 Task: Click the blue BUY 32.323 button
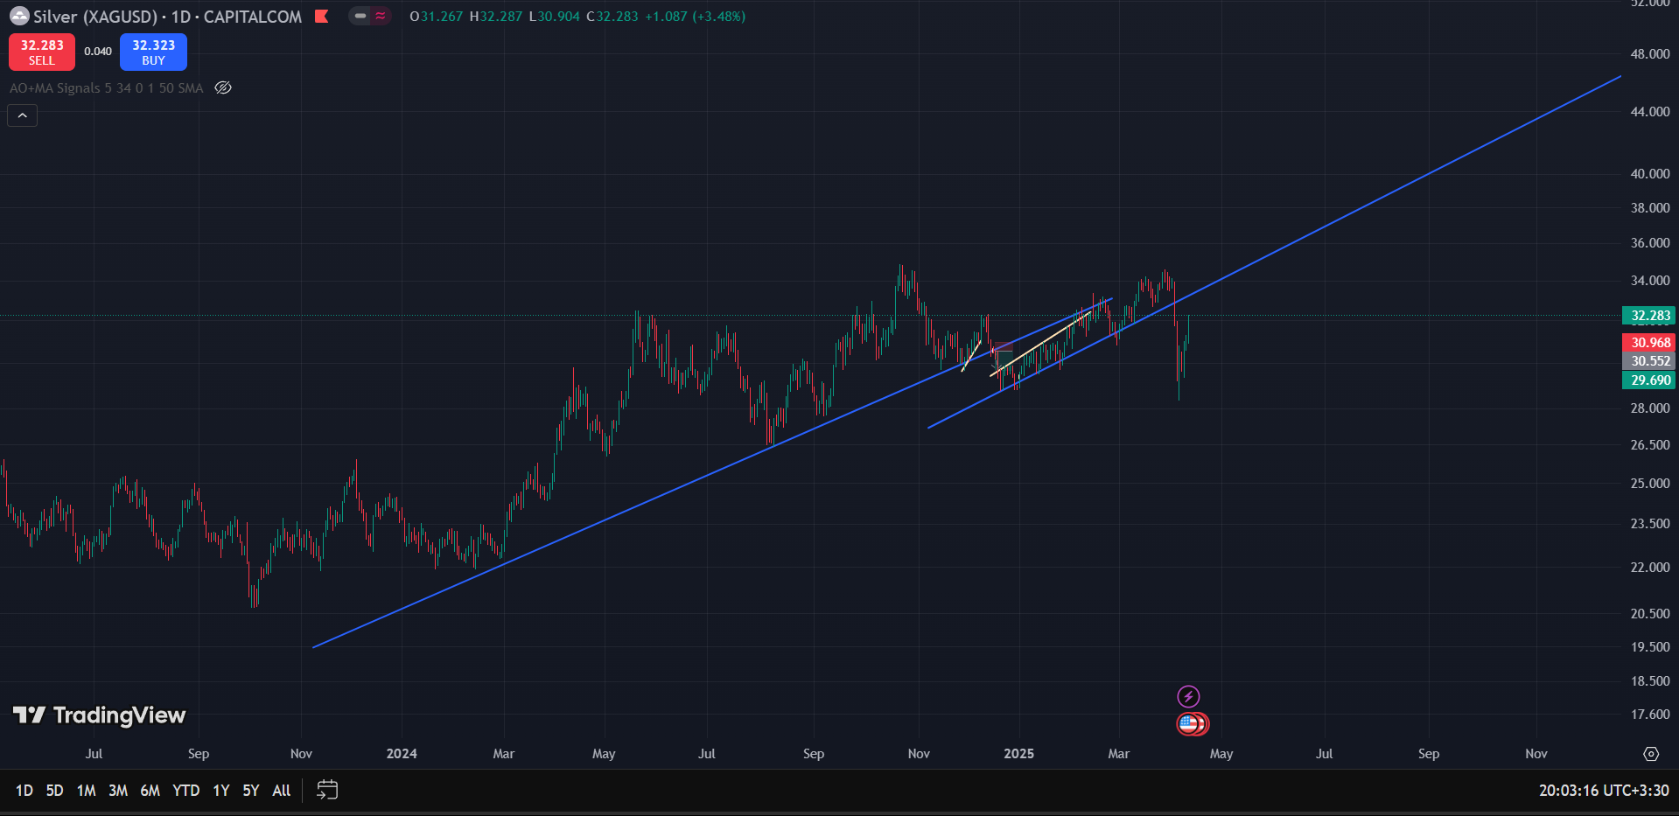153,52
